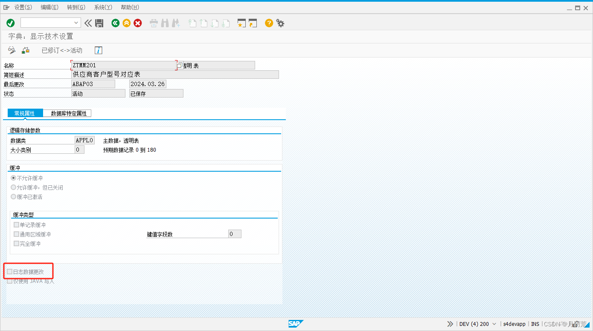
Task: Toggle the 通用区域缓冲 checkbox
Action: coord(16,234)
